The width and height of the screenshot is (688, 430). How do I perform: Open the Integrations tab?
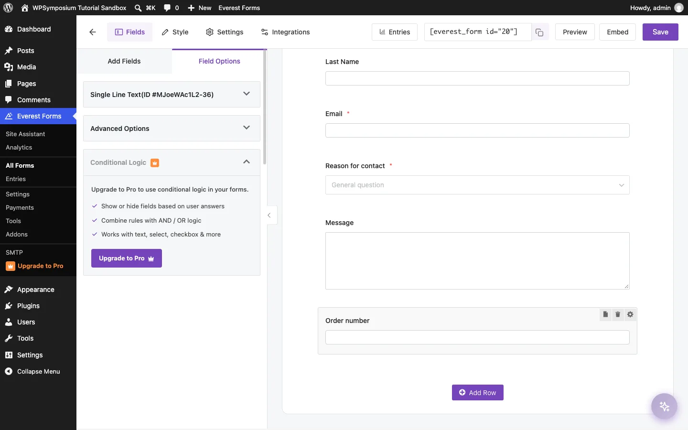pyautogui.click(x=285, y=32)
